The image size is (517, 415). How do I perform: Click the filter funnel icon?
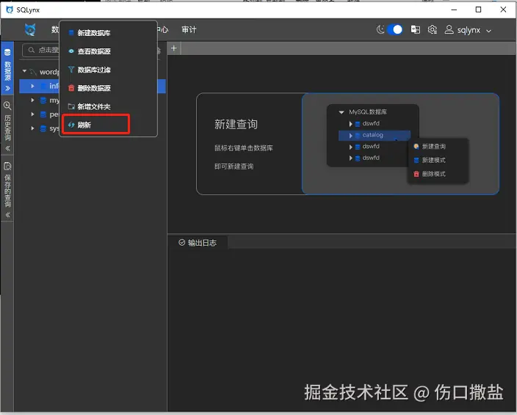tap(71, 70)
